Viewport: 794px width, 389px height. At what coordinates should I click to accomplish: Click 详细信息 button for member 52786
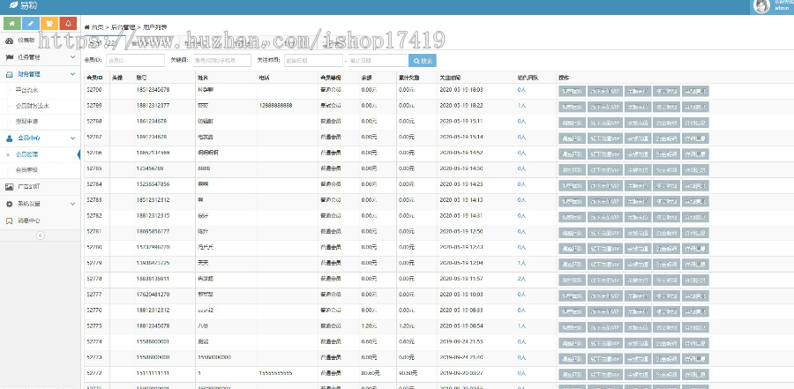tap(695, 154)
